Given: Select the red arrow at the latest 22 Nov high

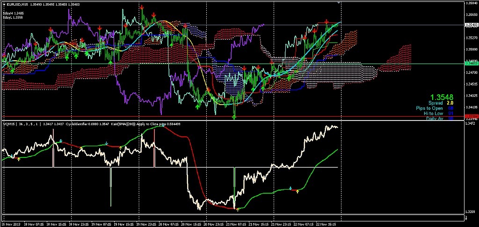Looking at the screenshot, I should click(327, 21).
